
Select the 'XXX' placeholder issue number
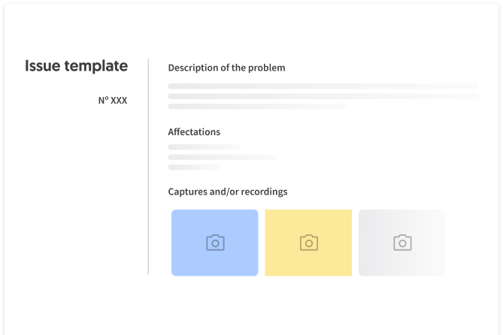click(119, 101)
